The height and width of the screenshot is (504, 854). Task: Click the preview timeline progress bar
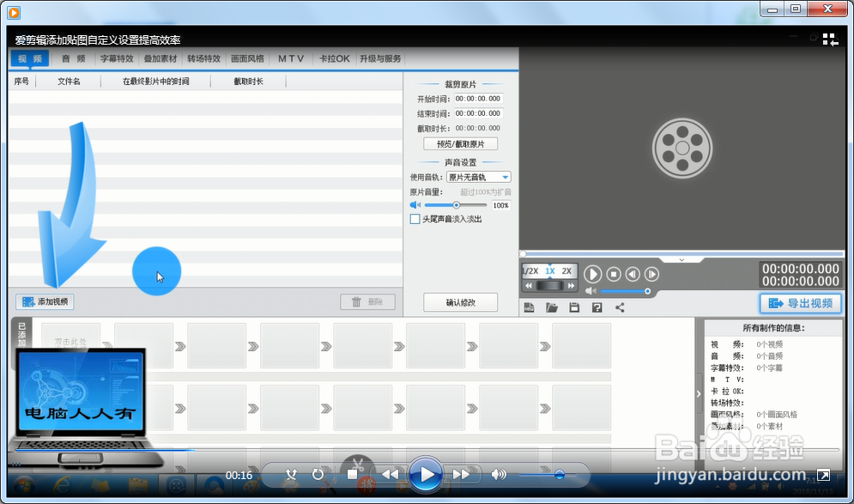pos(681,254)
